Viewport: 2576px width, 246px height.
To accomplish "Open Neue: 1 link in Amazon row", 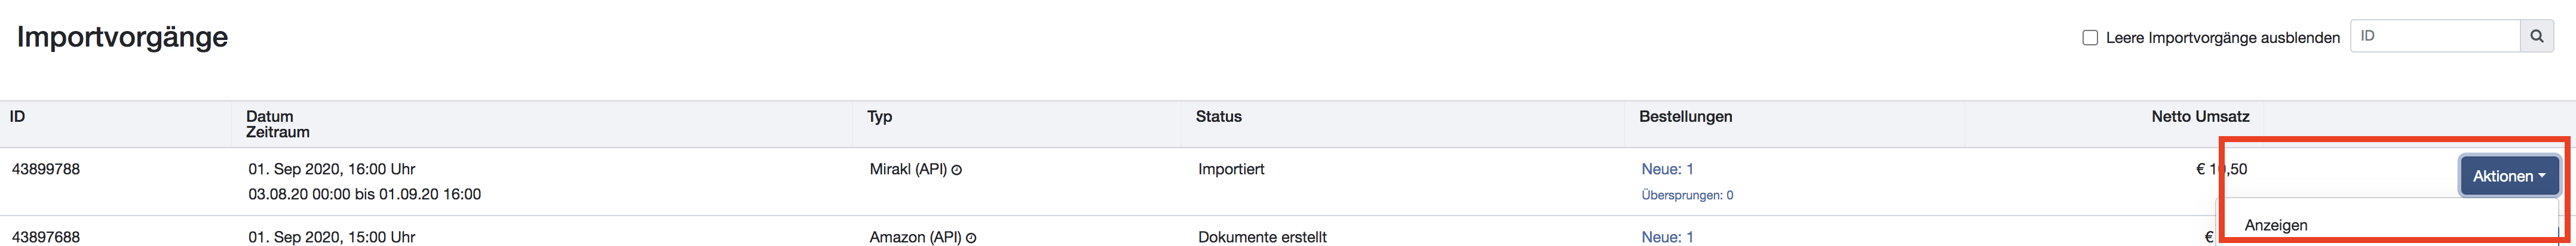I will [x=1667, y=237].
